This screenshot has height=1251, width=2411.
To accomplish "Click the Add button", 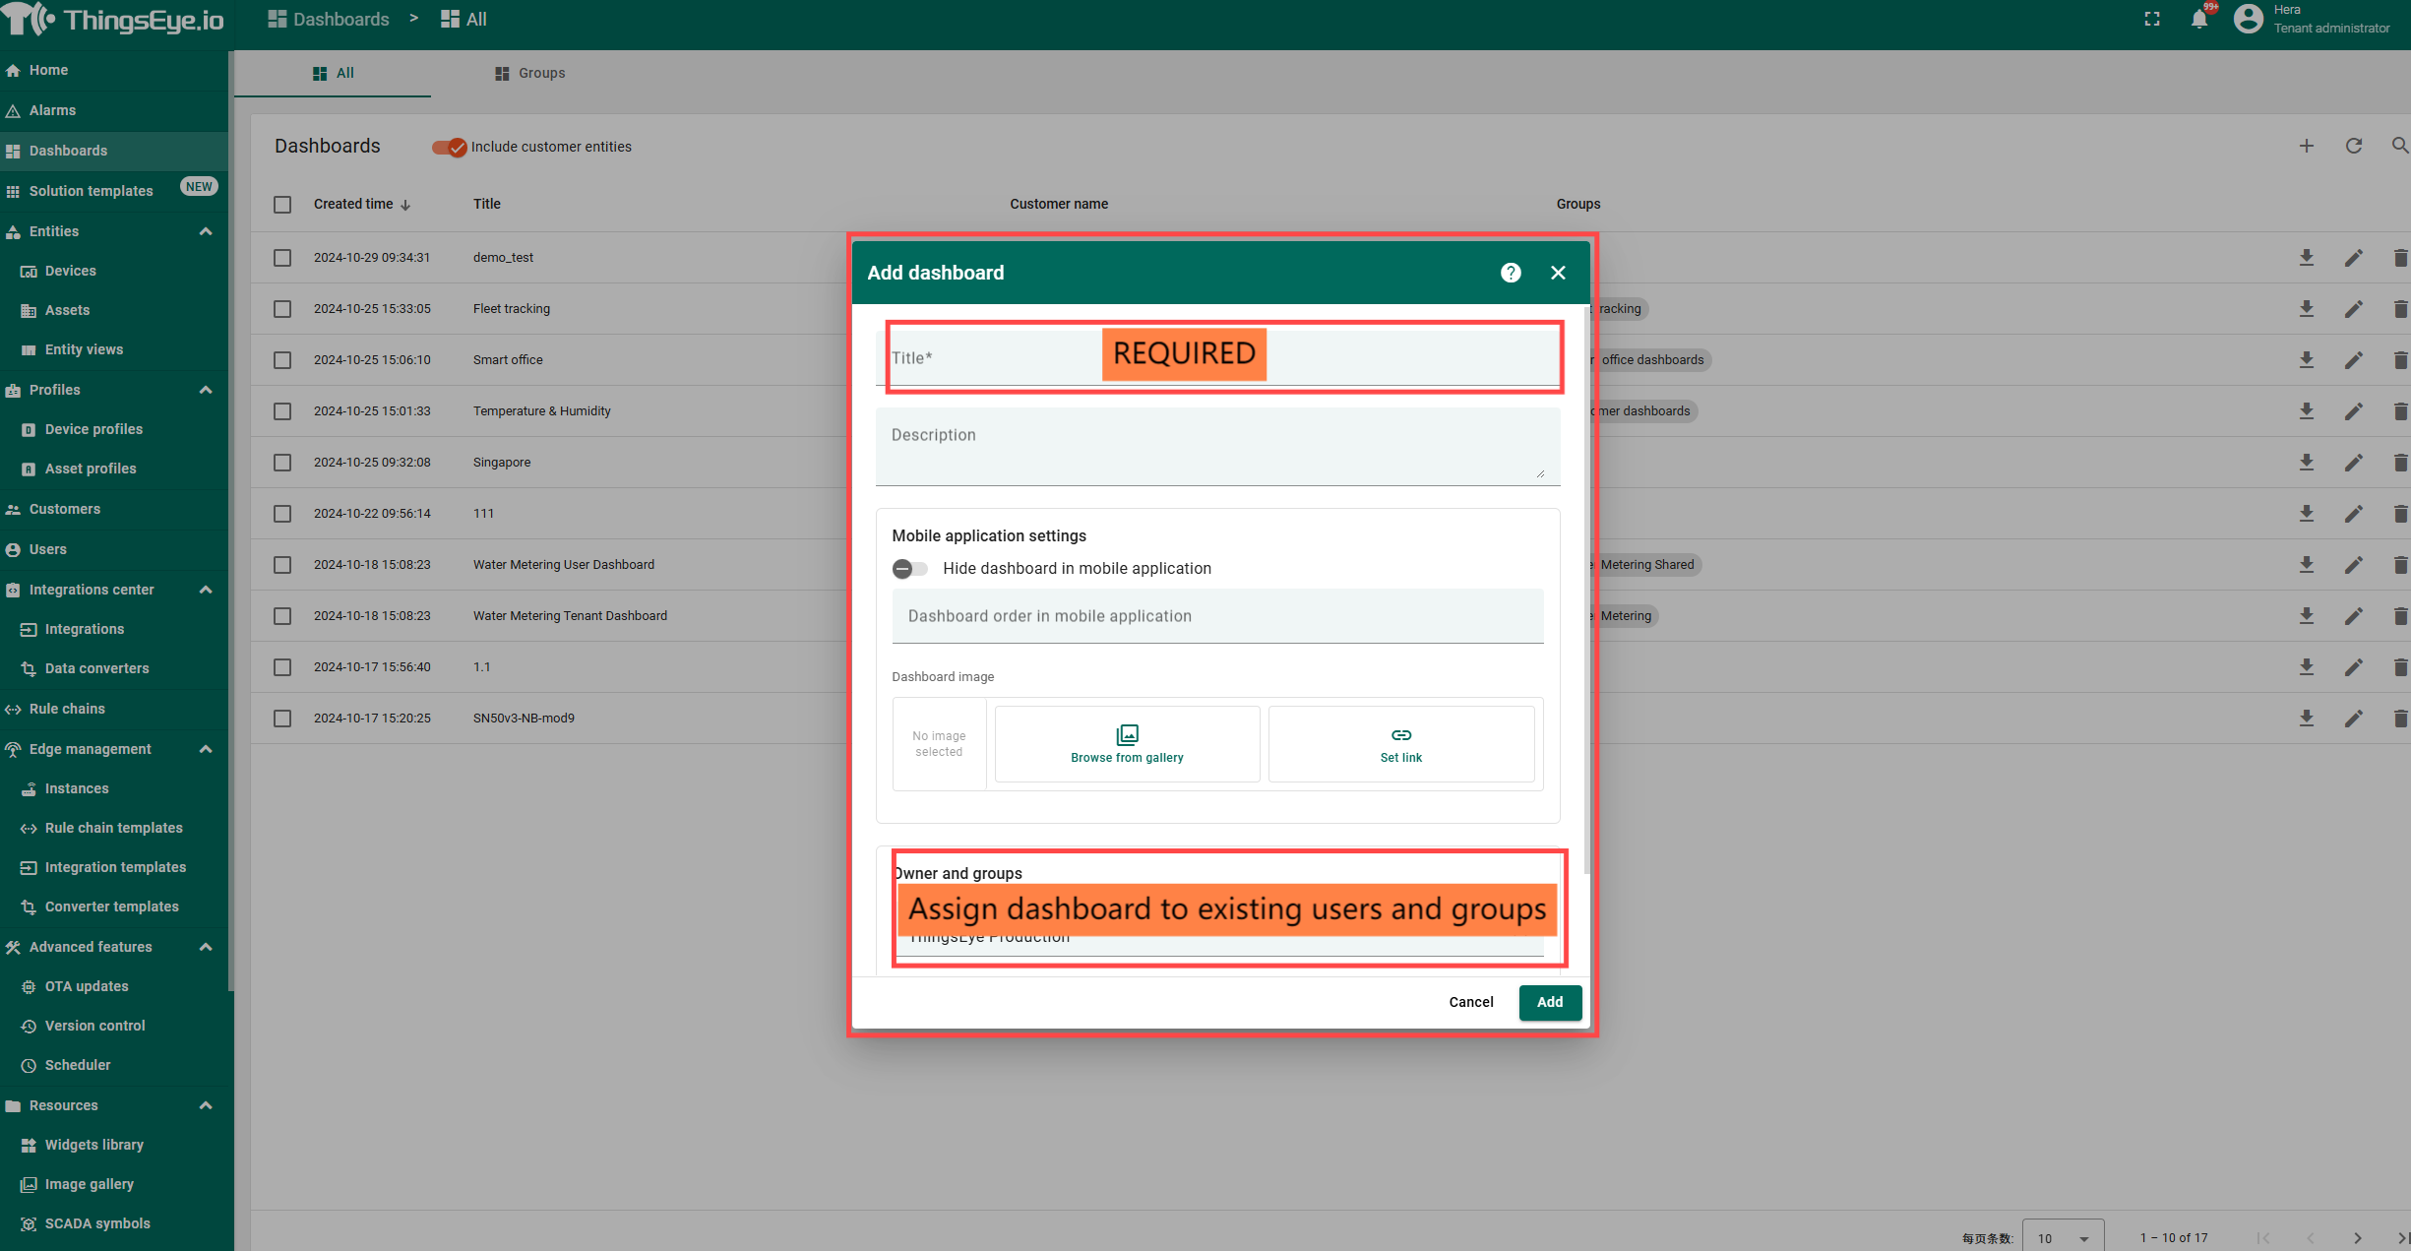I will [1549, 1002].
